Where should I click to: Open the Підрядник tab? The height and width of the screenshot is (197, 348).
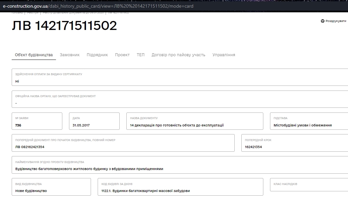click(97, 55)
